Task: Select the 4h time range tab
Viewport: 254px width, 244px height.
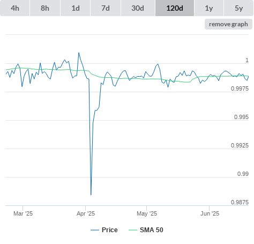Action: (15, 8)
